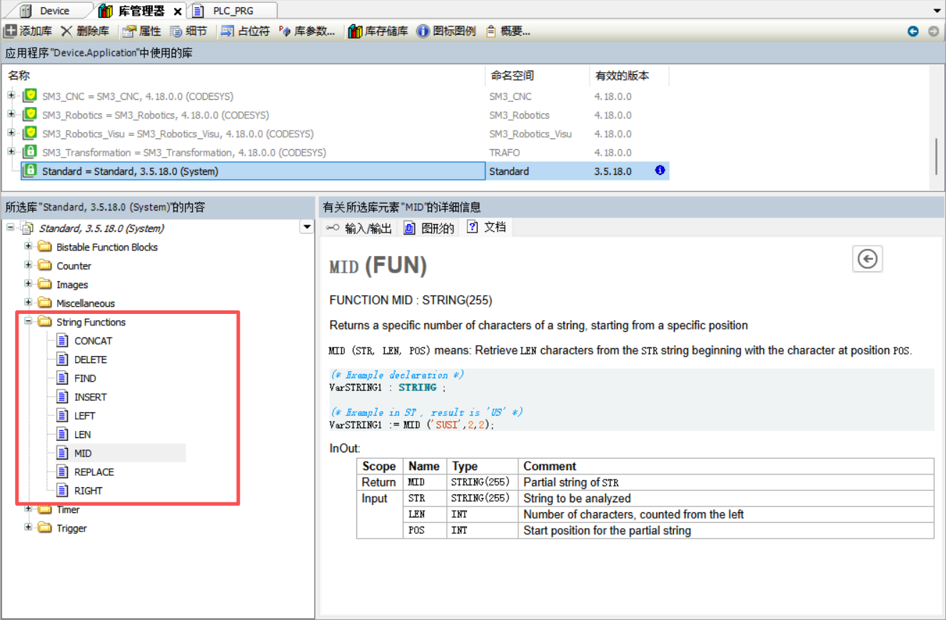Image resolution: width=946 pixels, height=620 pixels.
Task: Select the MID function
Action: (x=83, y=453)
